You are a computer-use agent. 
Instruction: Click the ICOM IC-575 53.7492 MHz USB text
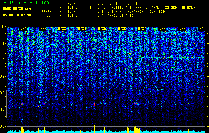click(133, 12)
